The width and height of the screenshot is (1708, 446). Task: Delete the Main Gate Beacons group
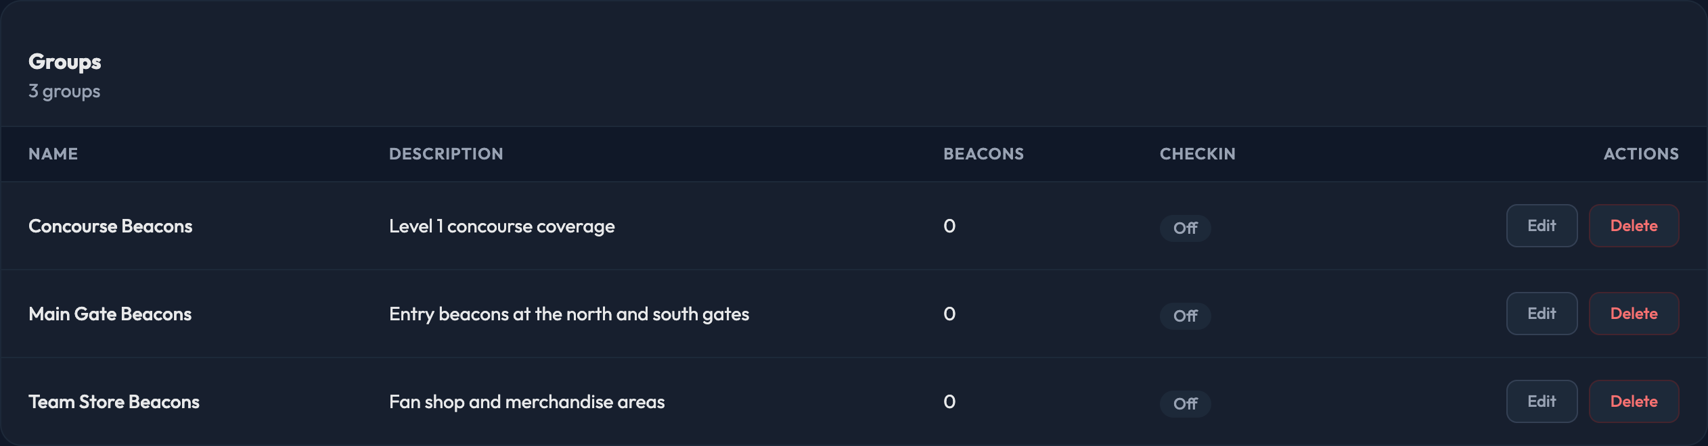(1634, 314)
